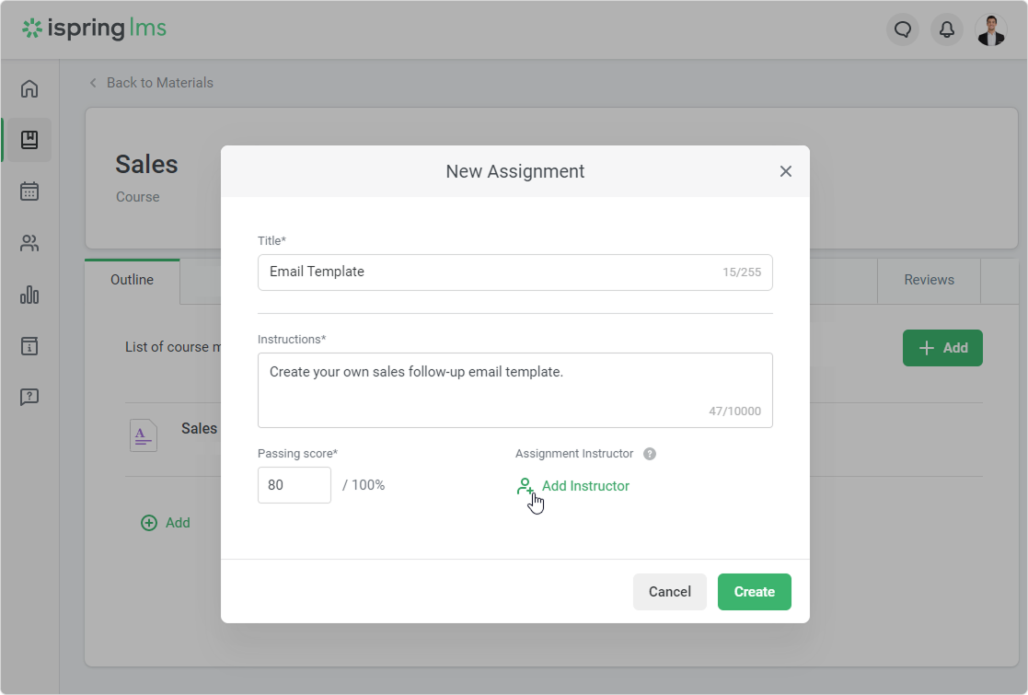The height and width of the screenshot is (695, 1028).
Task: Open the user profile avatar
Action: click(x=990, y=29)
